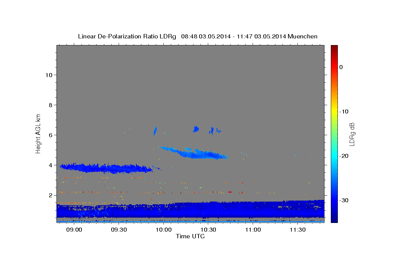
Task: Click the 10:30 time tick label
Action: [x=208, y=230]
